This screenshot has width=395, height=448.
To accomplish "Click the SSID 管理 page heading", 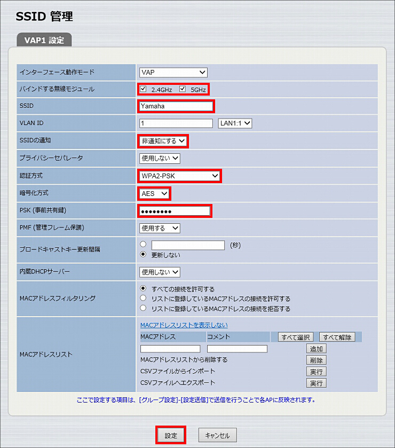I will click(44, 16).
